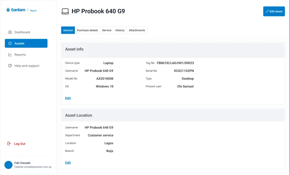The image size is (290, 175).
Task: Click the Assets sparkle icon
Action: click(10, 43)
